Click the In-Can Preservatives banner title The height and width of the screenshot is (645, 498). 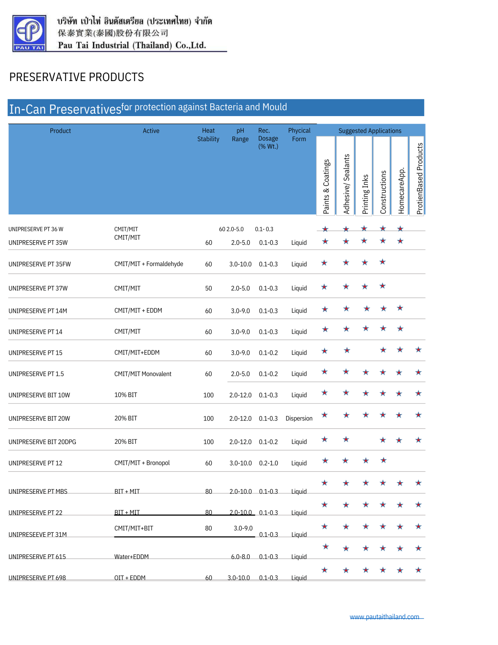tap(65, 109)
